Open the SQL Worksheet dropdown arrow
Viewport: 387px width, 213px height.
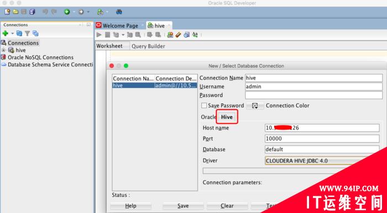click(x=107, y=12)
